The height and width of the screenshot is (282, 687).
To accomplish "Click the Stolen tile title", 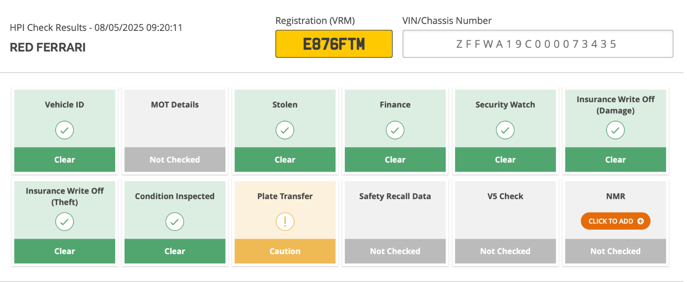I will [285, 105].
